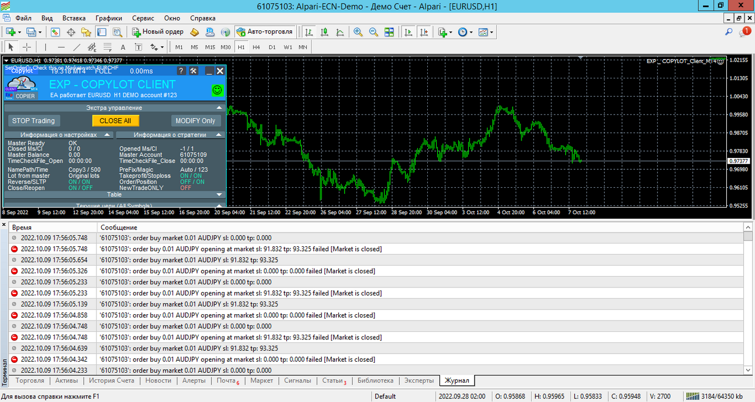
Task: Open search in the top right
Action: tap(729, 32)
